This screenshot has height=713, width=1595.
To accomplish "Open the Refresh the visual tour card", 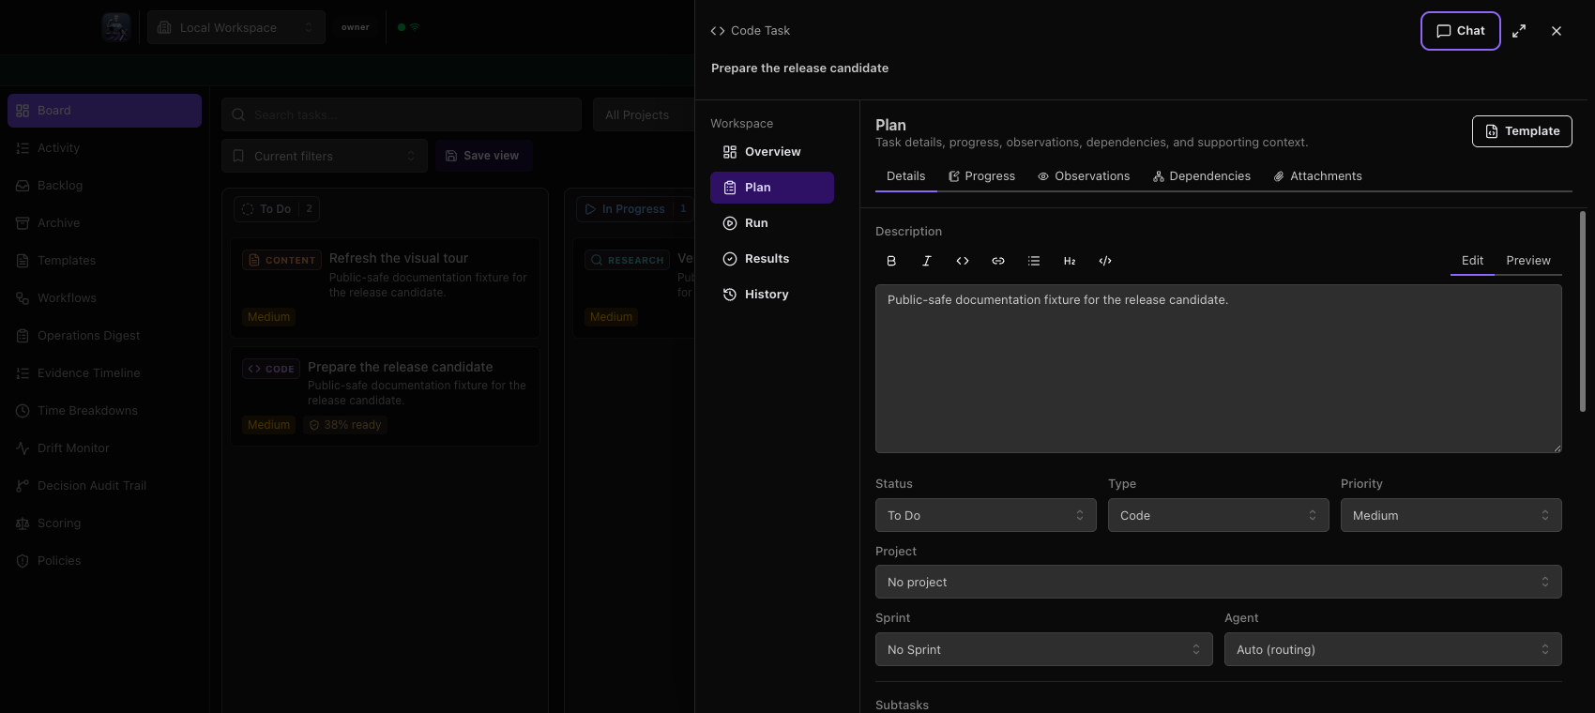I will pos(385,288).
